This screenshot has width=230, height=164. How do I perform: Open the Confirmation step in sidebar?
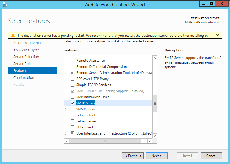[24, 77]
